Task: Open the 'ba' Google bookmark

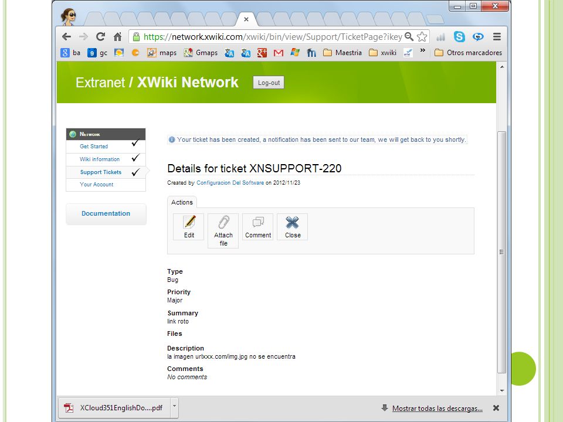Action: click(70, 53)
